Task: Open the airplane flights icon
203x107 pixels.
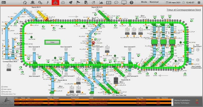Action: (x=70, y=2)
